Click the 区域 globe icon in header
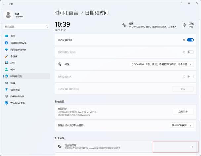The image size is (201, 156). point(184,25)
